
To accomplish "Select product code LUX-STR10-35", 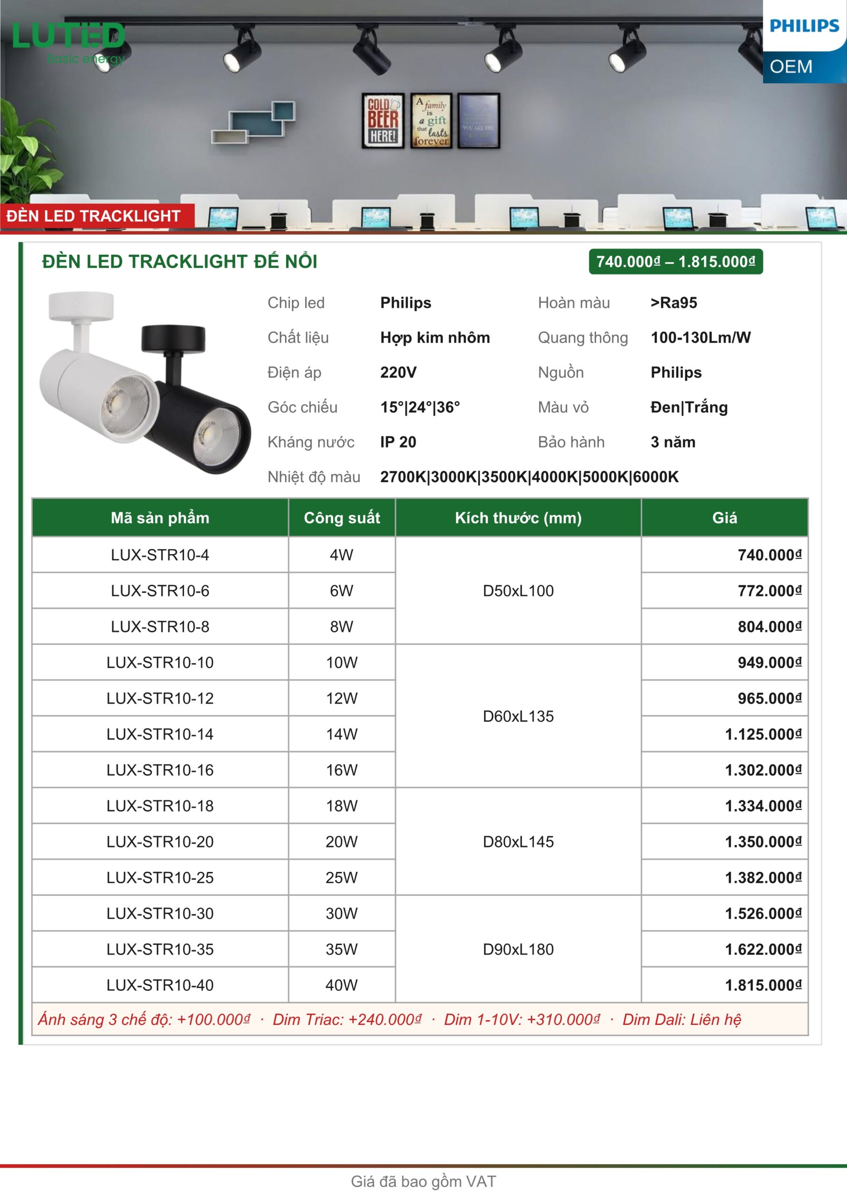I will coord(160,949).
